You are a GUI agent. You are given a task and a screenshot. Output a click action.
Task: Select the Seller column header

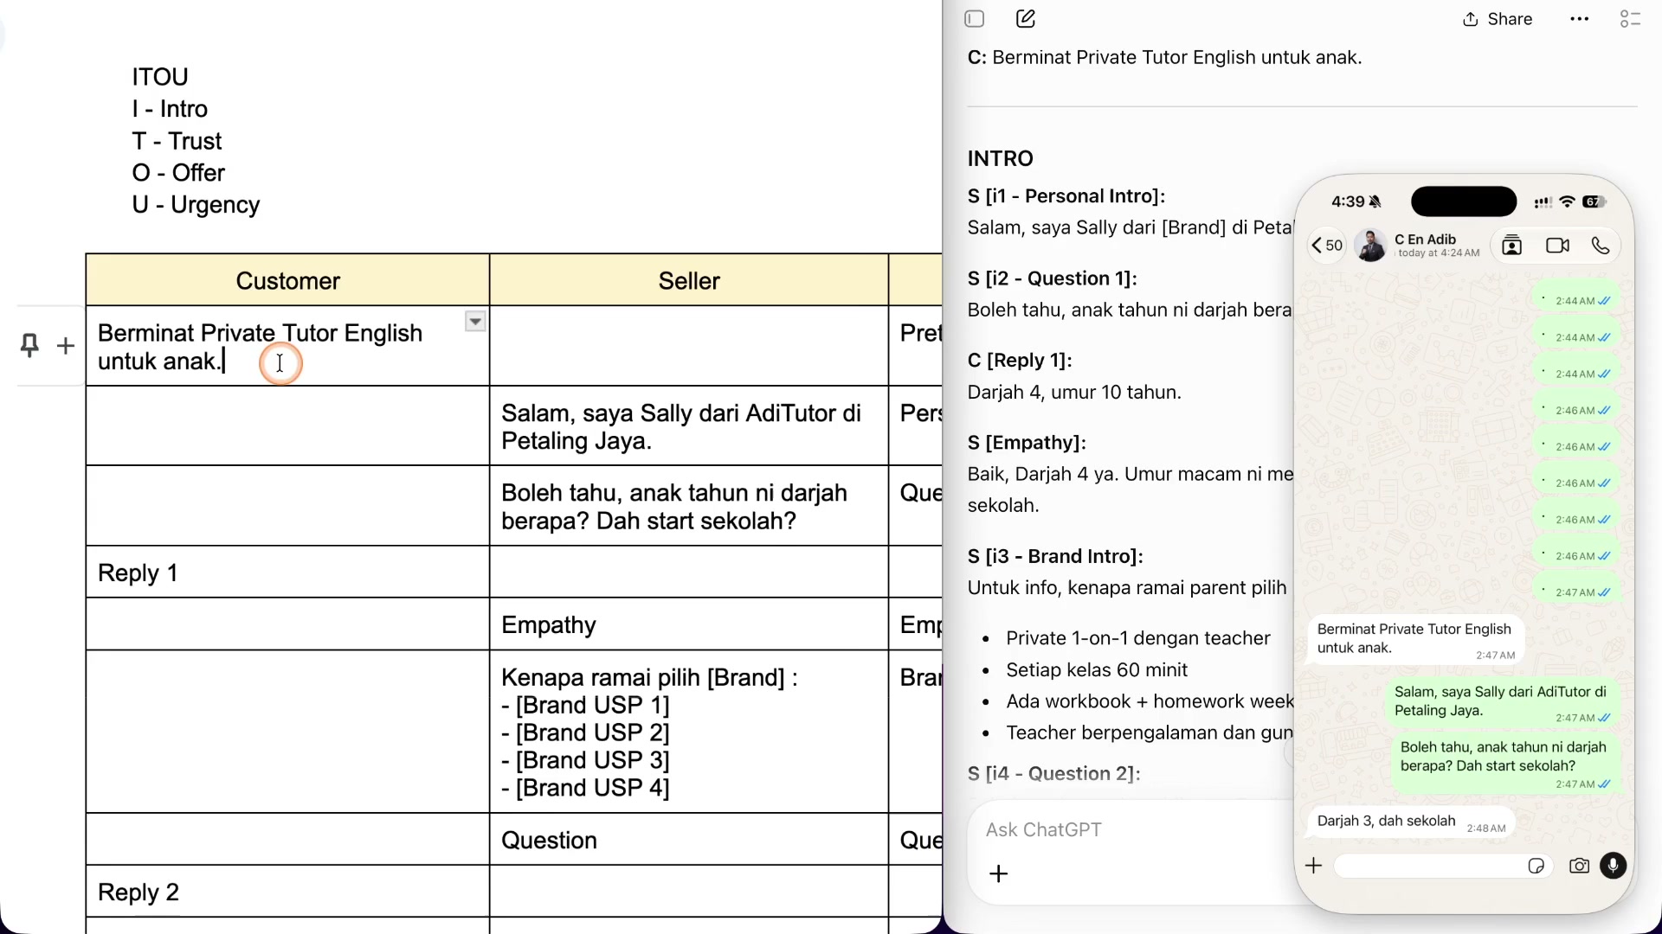(689, 280)
